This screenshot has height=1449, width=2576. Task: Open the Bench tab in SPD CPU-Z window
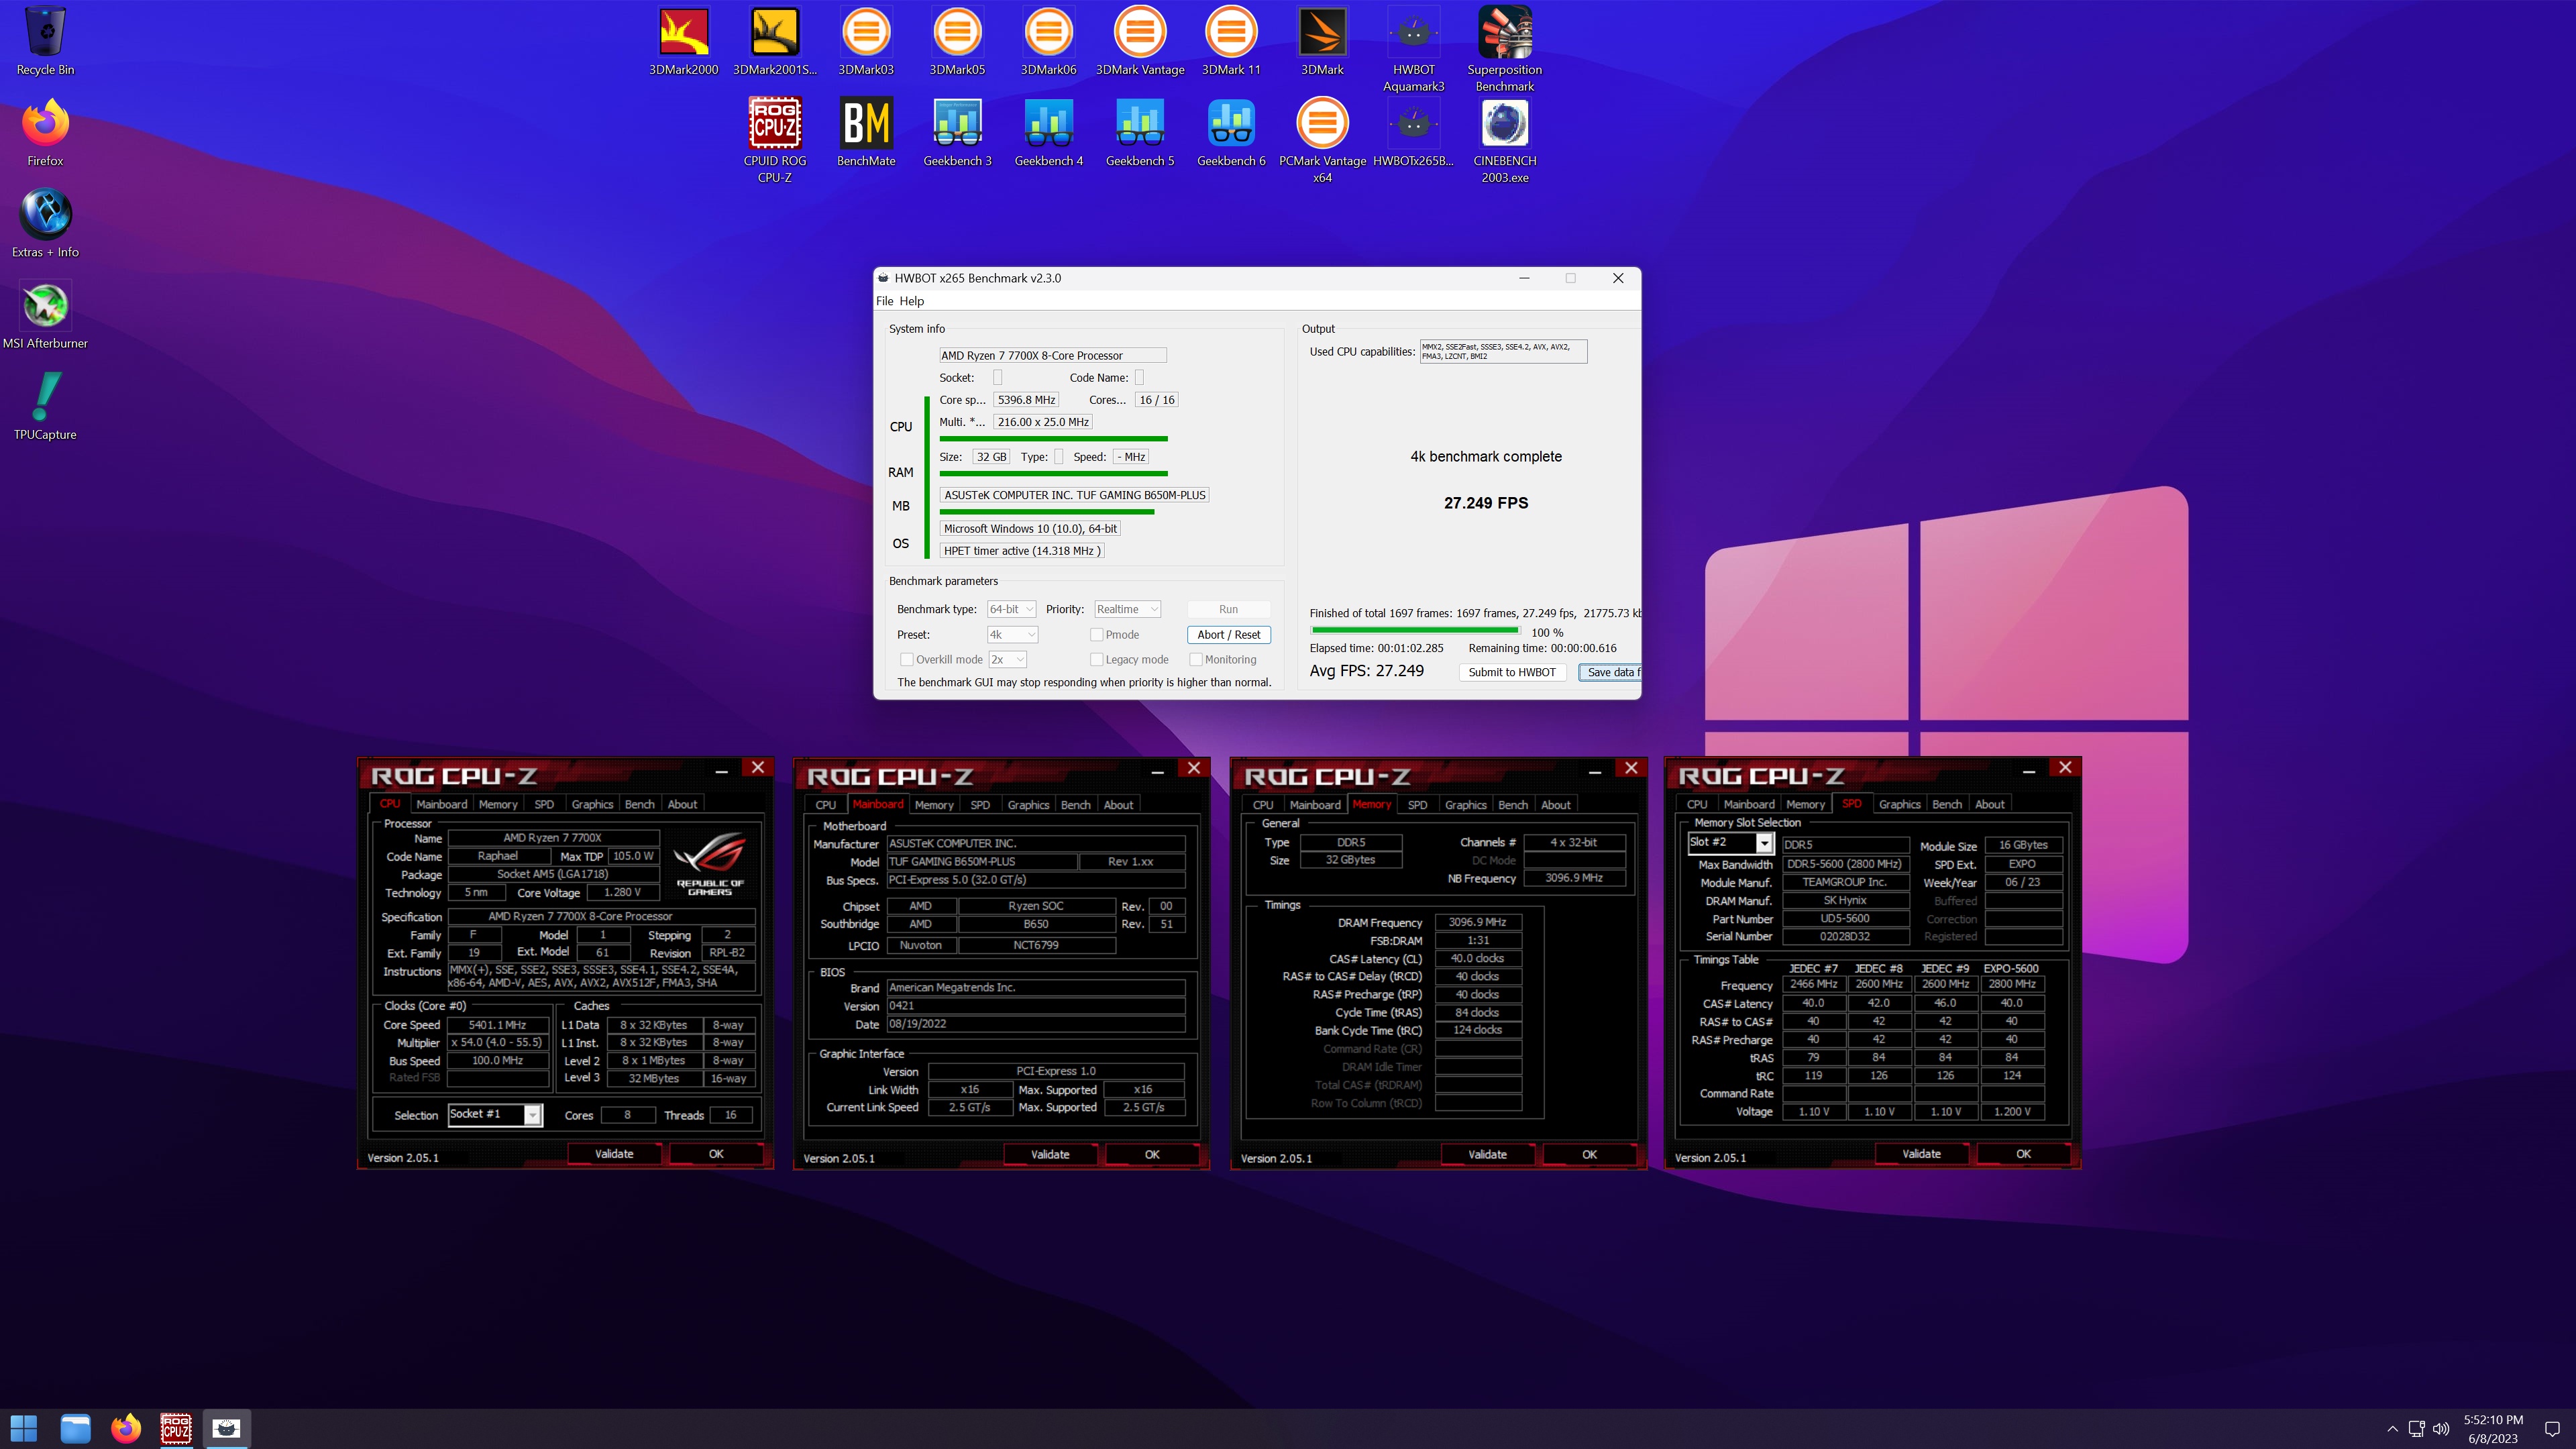coord(1946,804)
